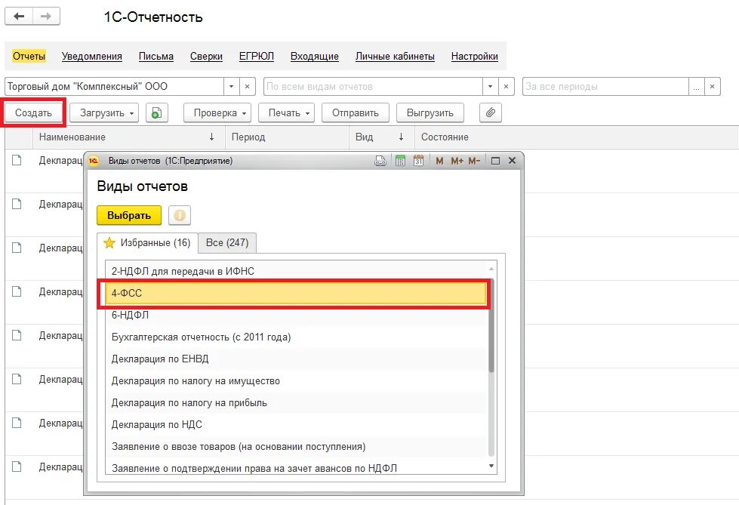Select 'Декларация по НДС' row
This screenshot has height=505, width=739.
(296, 425)
